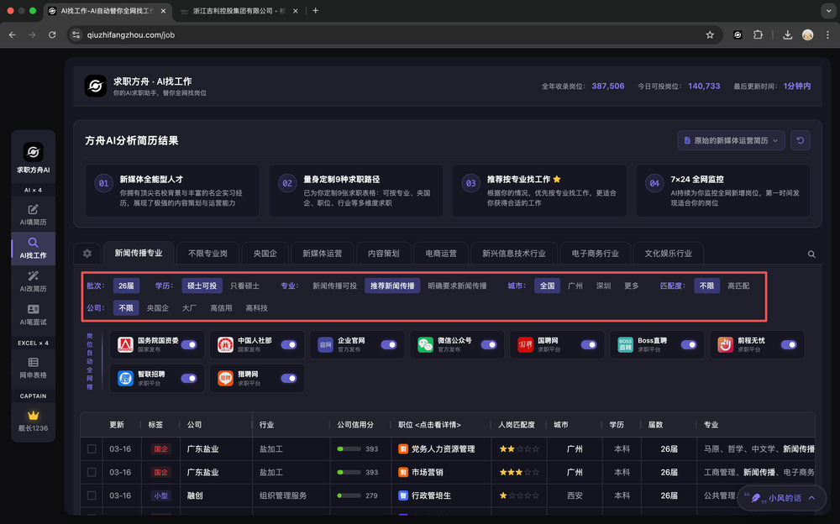Open AI改简历 from the sidebar
The width and height of the screenshot is (840, 524).
pos(33,276)
